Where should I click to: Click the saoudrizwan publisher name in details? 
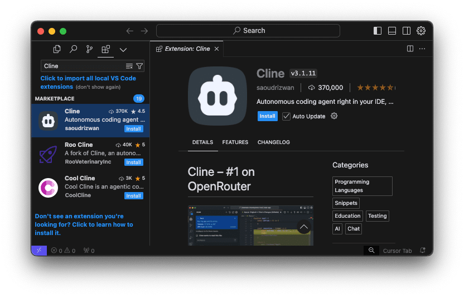click(x=275, y=88)
